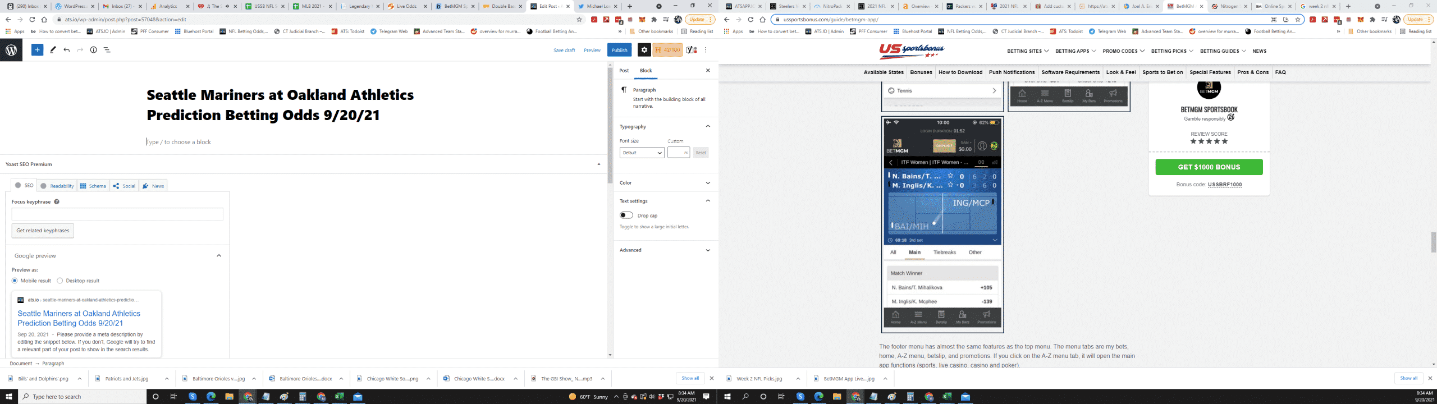Collapse the Text settings panel
The width and height of the screenshot is (1437, 404).
pos(665,201)
